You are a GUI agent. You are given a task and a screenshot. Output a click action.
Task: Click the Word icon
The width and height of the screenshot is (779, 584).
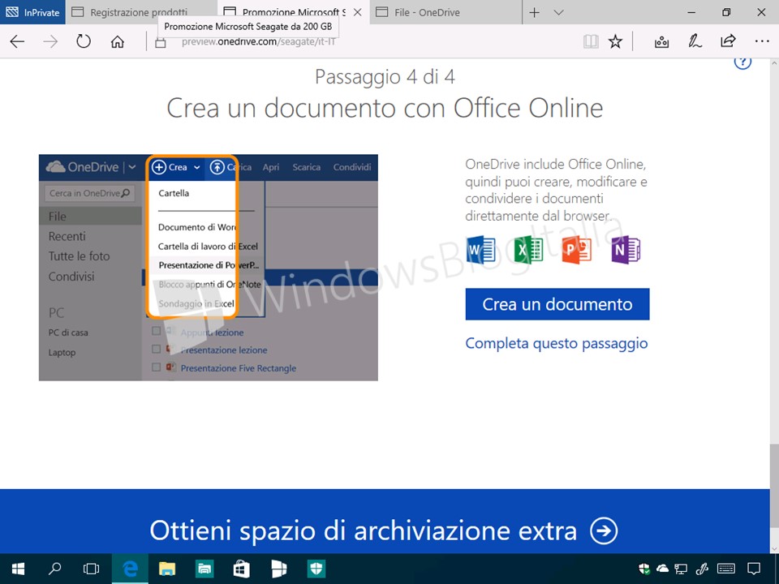pos(481,250)
